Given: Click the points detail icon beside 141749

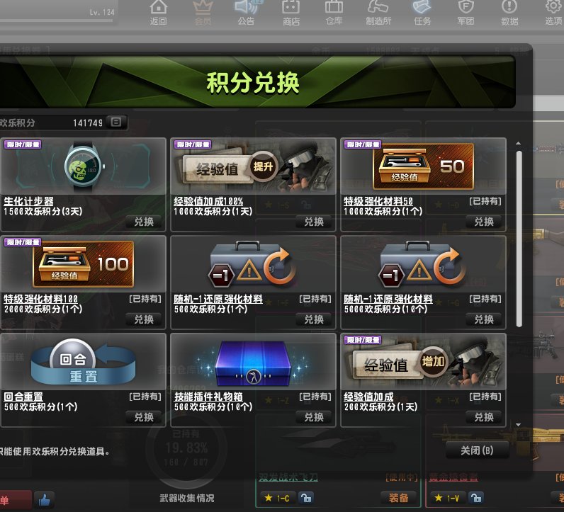Looking at the screenshot, I should pyautogui.click(x=116, y=123).
